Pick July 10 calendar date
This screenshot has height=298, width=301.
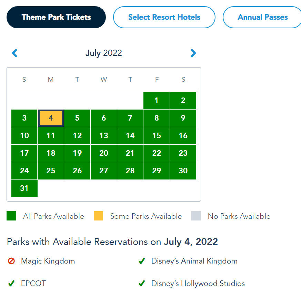24,136
